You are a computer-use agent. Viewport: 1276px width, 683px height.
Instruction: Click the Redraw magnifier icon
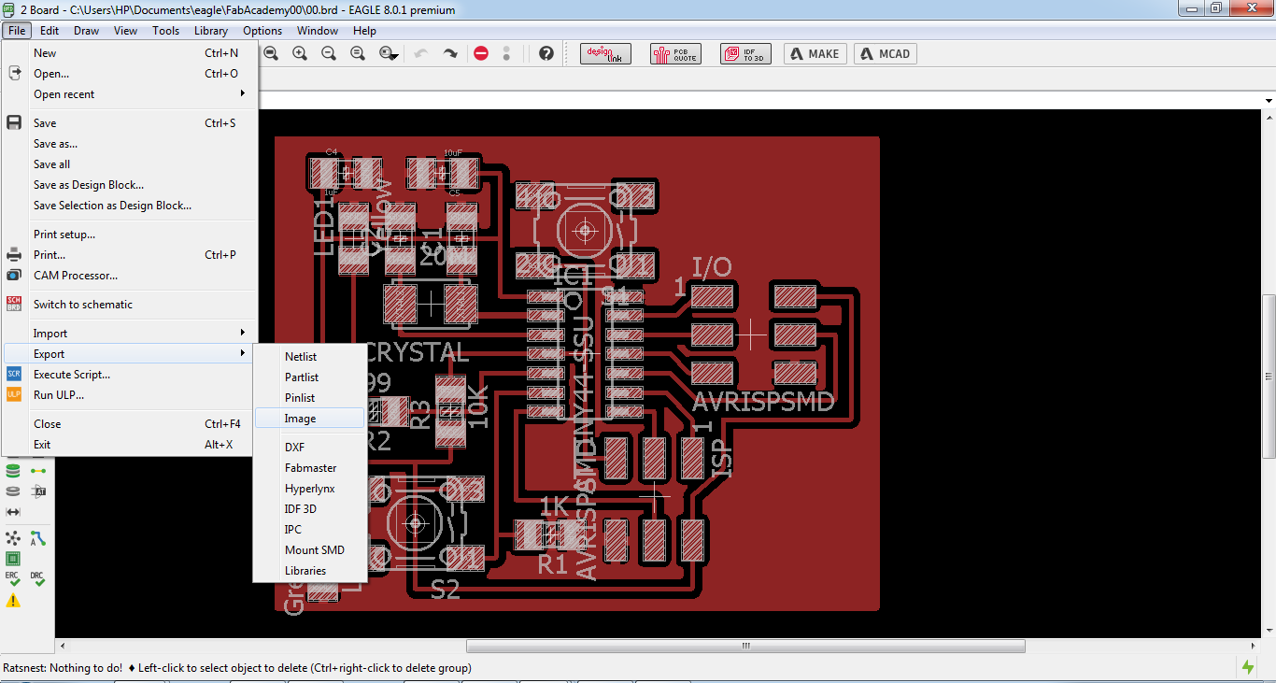[x=358, y=53]
